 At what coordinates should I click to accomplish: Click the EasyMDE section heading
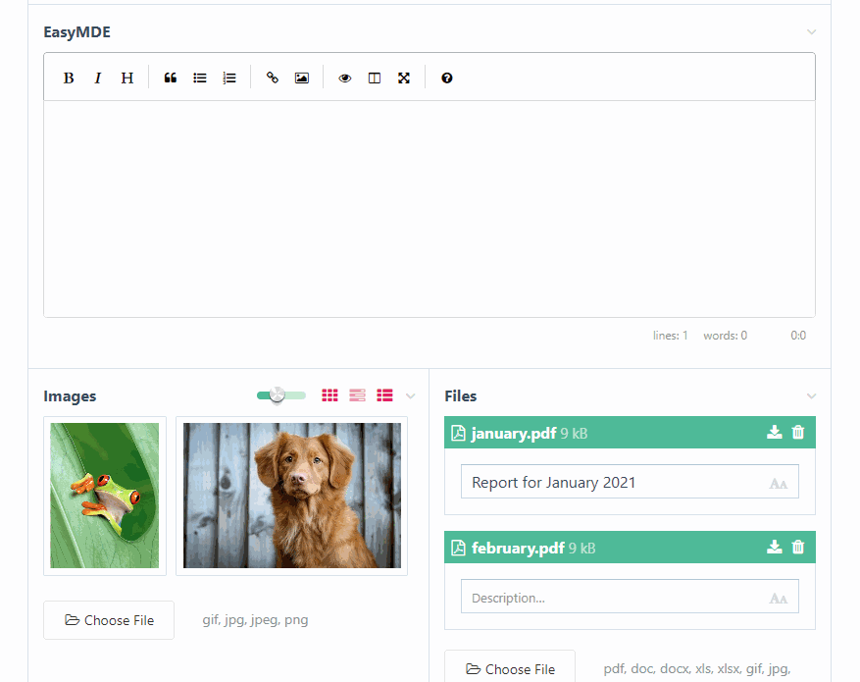tap(76, 31)
